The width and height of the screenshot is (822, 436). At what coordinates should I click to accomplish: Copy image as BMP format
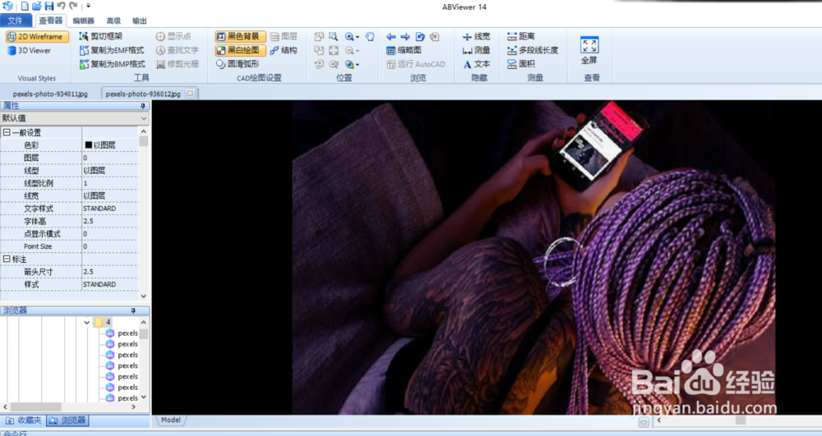tap(112, 63)
